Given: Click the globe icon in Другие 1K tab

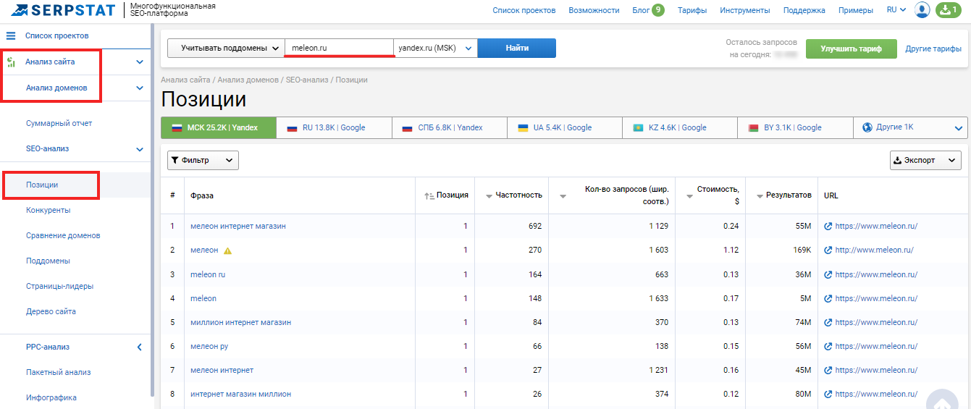Looking at the screenshot, I should pos(867,127).
